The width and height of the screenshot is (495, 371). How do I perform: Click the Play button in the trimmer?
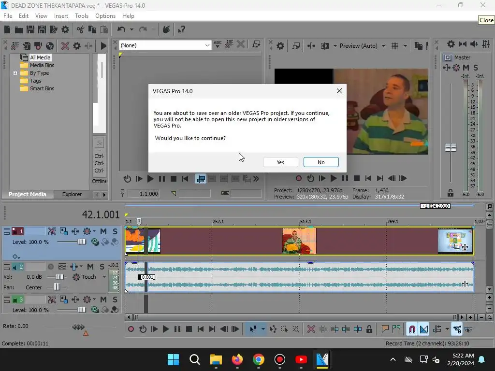coord(150,179)
